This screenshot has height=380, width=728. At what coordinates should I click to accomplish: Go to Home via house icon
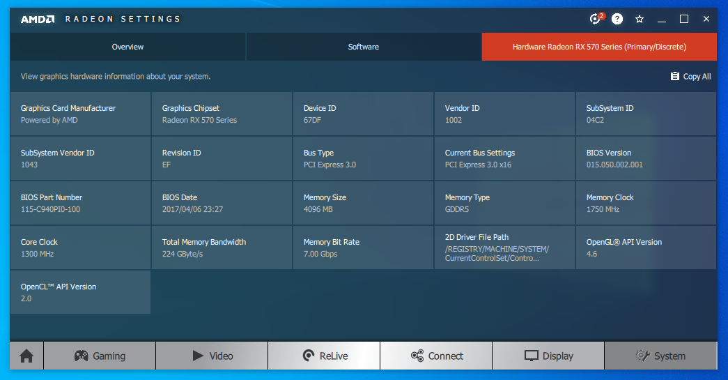pyautogui.click(x=26, y=356)
